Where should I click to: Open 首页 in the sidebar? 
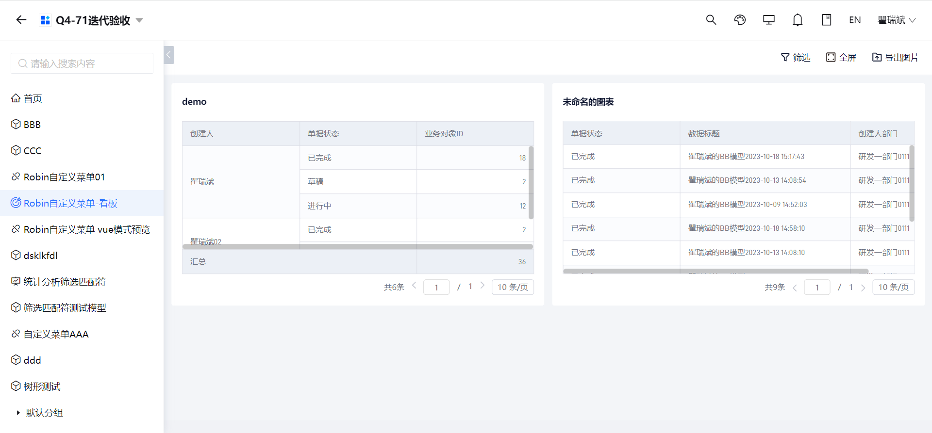[x=82, y=98]
